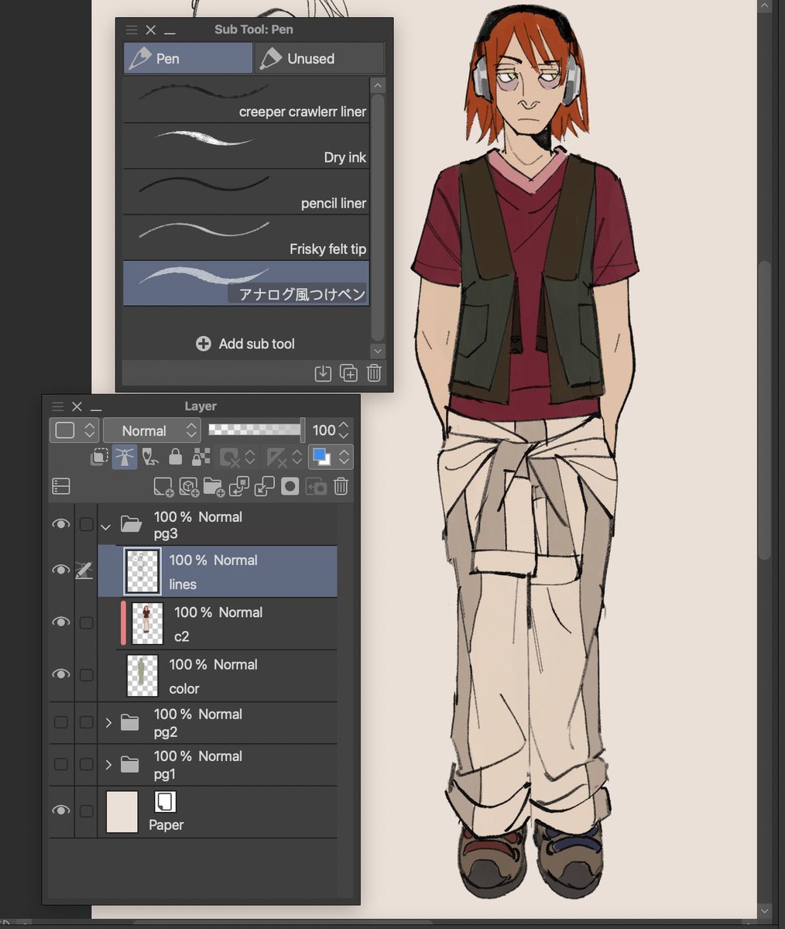Image resolution: width=785 pixels, height=929 pixels.
Task: Click the paper icon on the Paper layer
Action: (x=166, y=801)
